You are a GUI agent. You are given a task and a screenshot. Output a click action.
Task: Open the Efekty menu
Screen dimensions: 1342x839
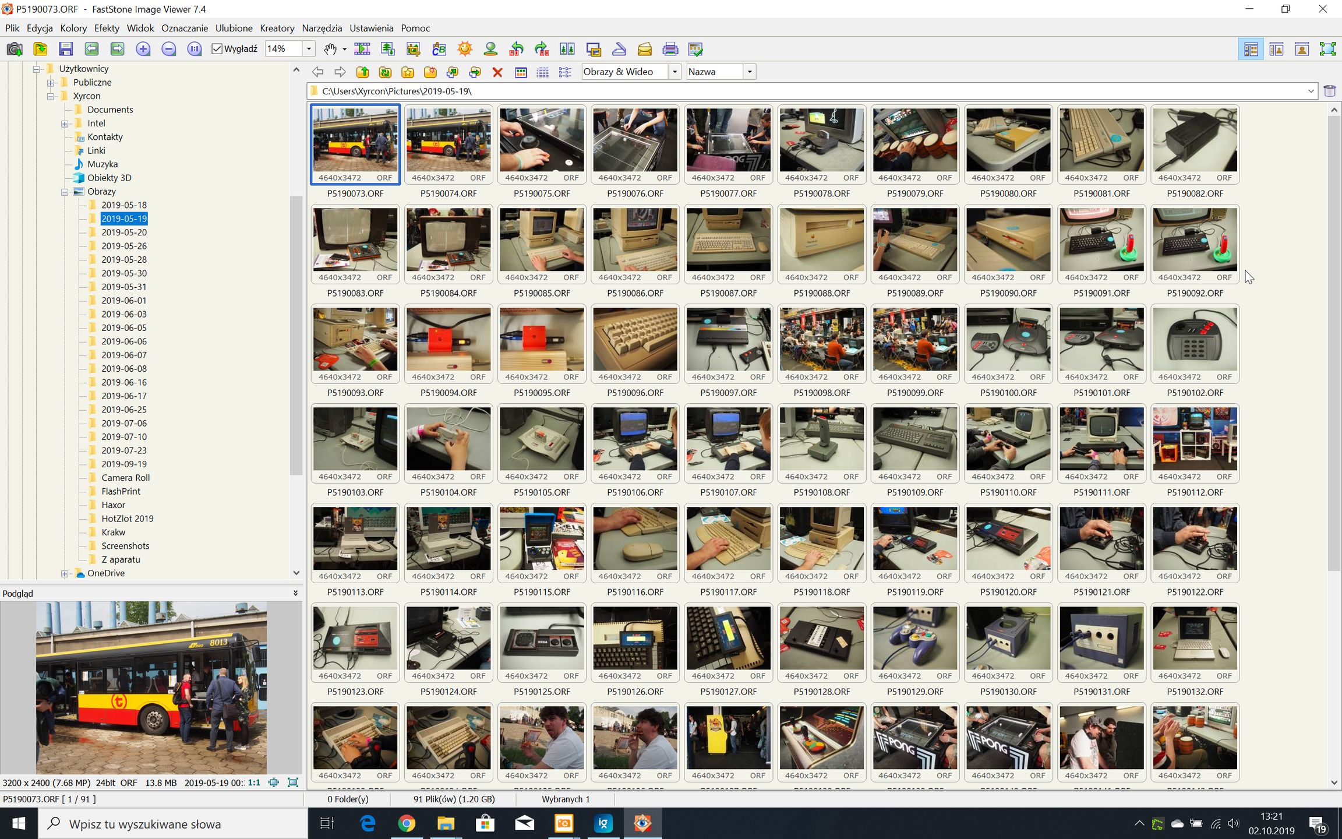pyautogui.click(x=107, y=28)
